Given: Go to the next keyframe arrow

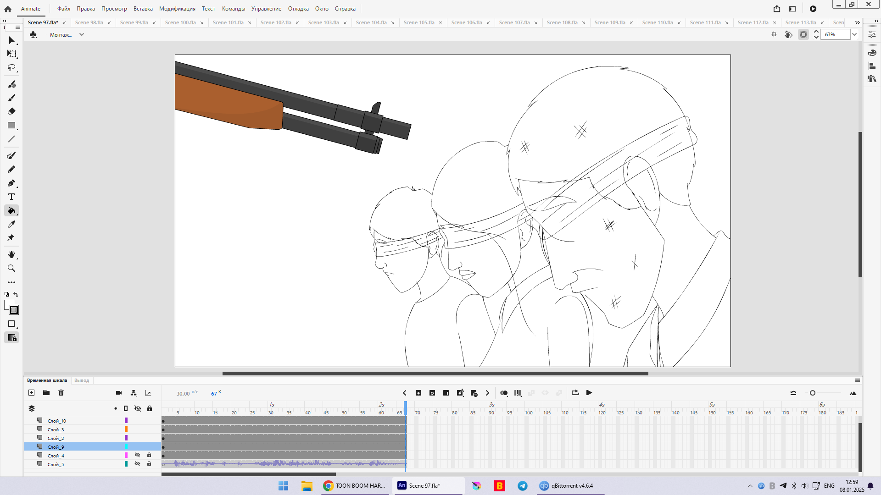Looking at the screenshot, I should 487,393.
